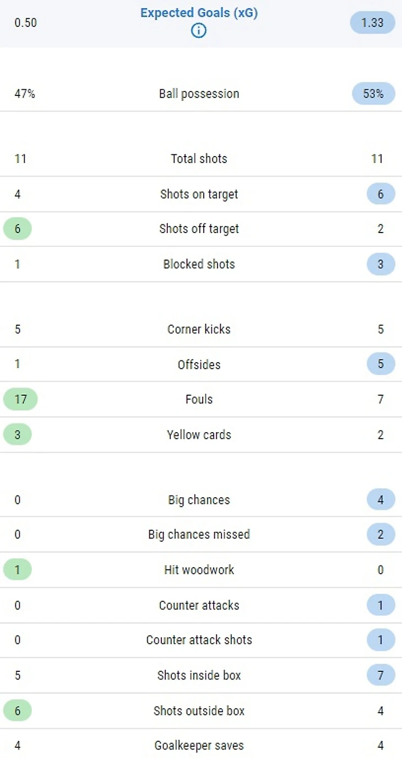Select the 5 offsides badge
Screen dimensions: 402x760
pyautogui.click(x=381, y=364)
